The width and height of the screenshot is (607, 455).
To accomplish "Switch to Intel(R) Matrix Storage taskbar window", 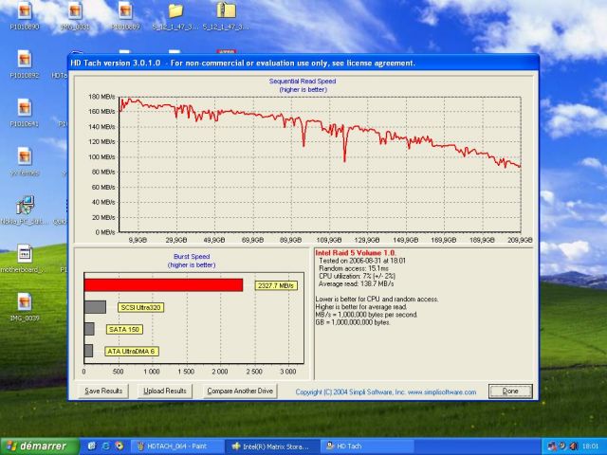I will coord(272,446).
